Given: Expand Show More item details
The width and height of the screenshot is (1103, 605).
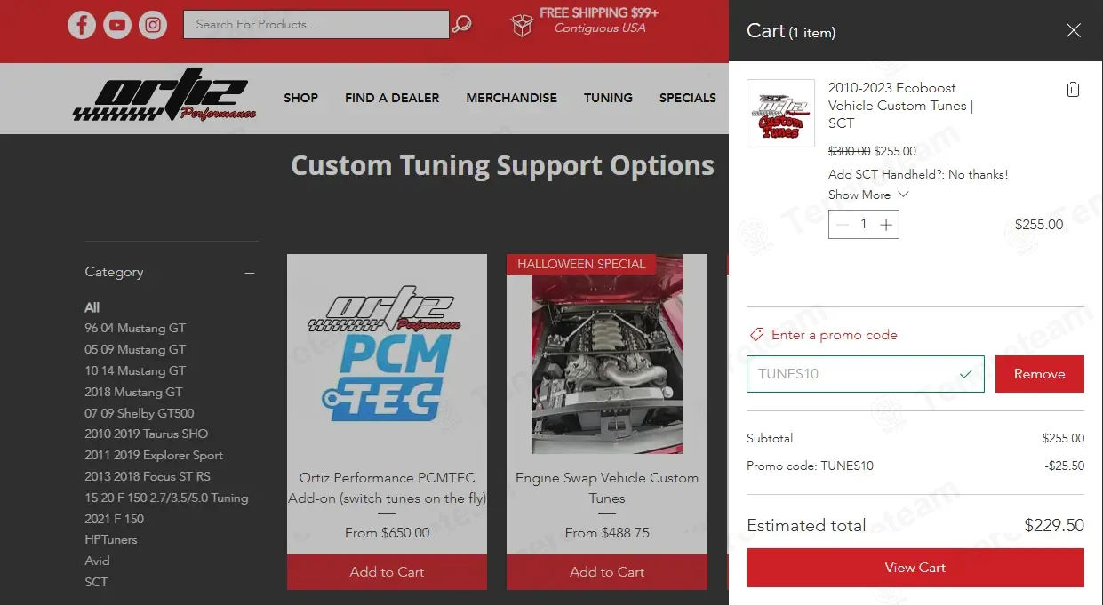Looking at the screenshot, I should coord(867,195).
